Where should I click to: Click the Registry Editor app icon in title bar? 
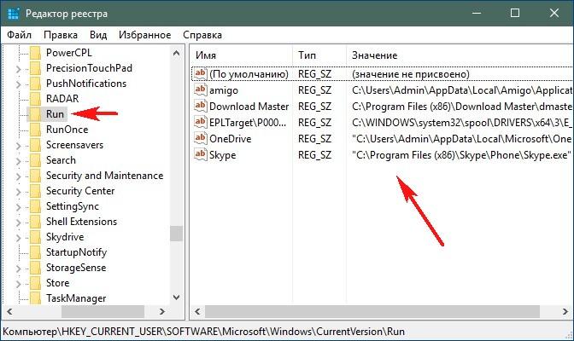tap(13, 14)
